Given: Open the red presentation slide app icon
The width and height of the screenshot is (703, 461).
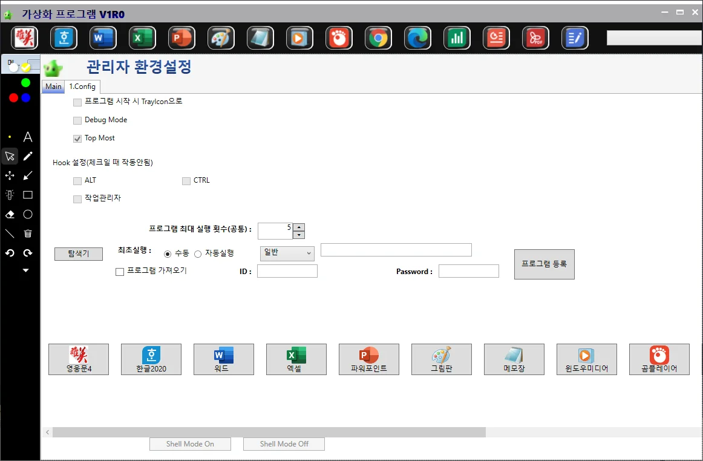Looking at the screenshot, I should (496, 38).
